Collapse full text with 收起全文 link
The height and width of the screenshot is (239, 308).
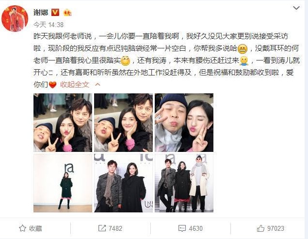pos(75,85)
